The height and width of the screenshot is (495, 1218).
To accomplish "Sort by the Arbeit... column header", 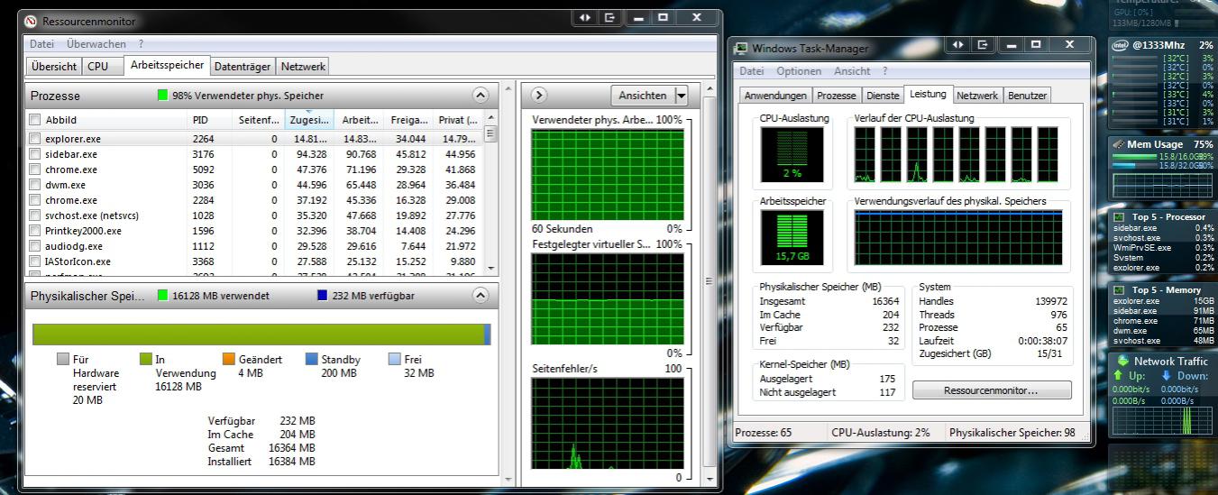I will (359, 120).
